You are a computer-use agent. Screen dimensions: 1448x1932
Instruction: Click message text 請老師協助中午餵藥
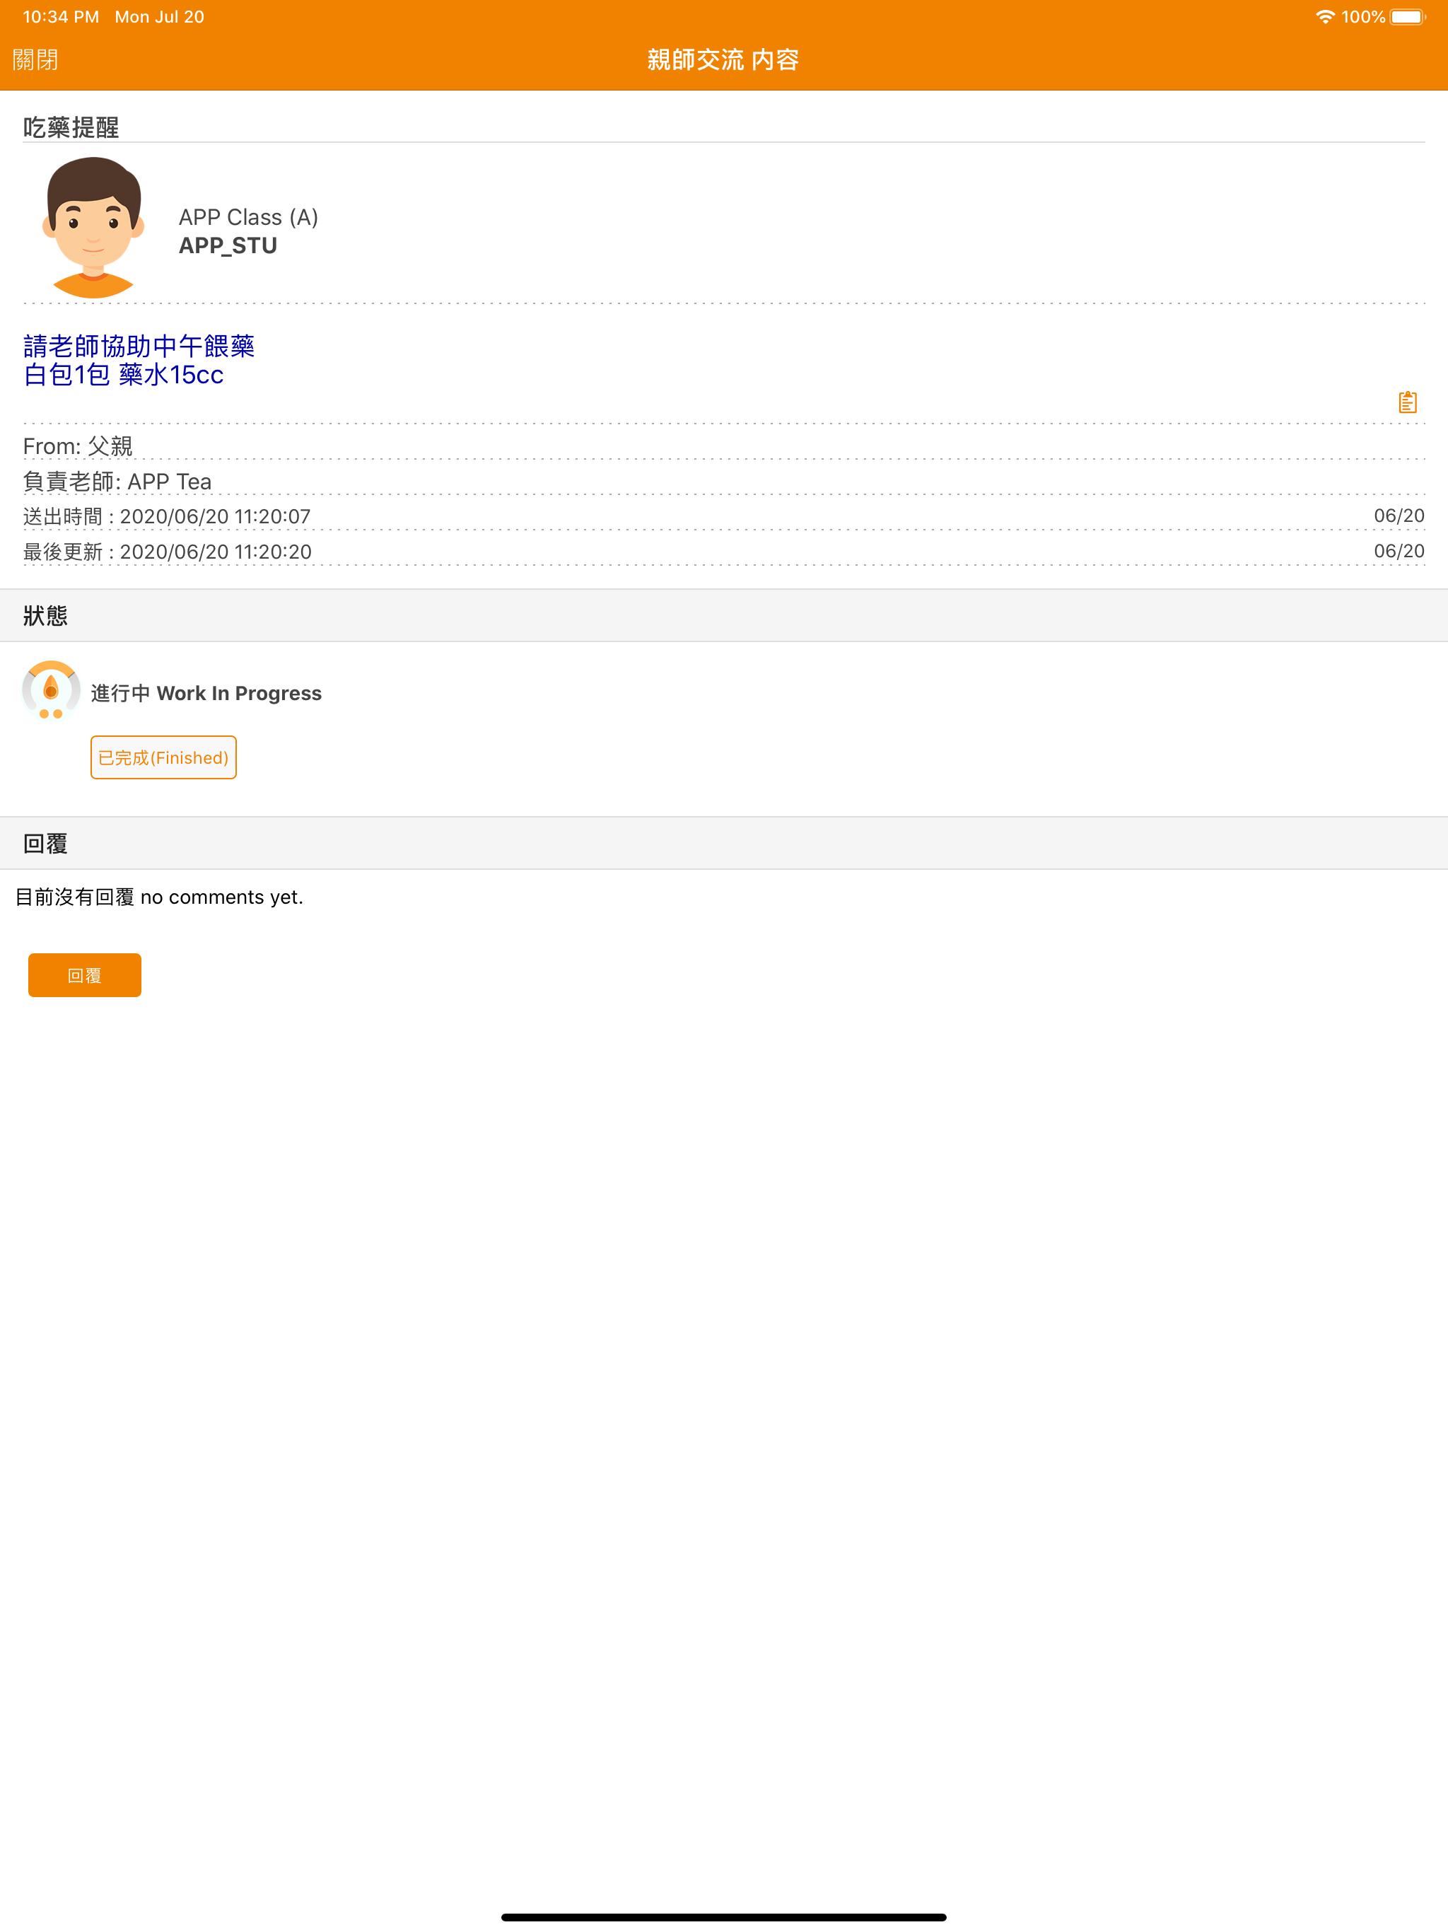click(139, 346)
